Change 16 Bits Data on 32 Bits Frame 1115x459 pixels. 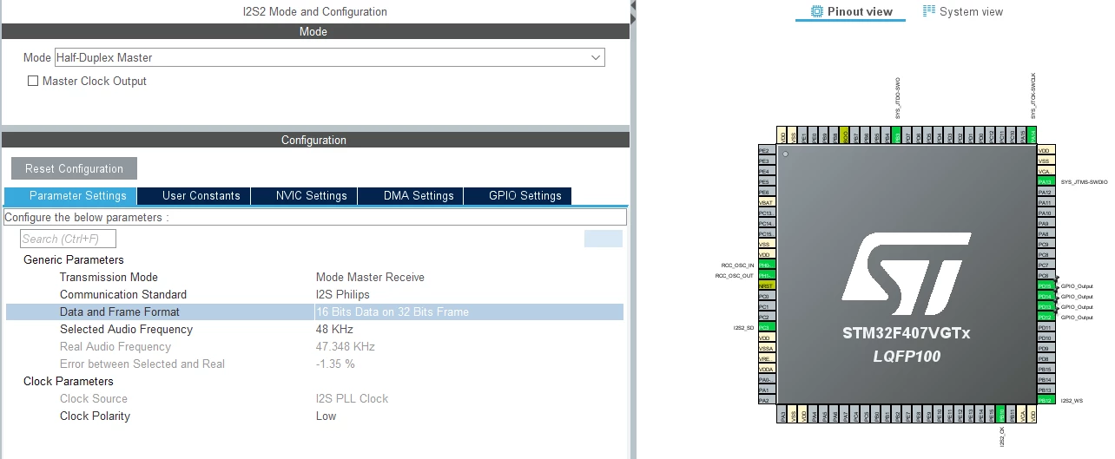[393, 311]
